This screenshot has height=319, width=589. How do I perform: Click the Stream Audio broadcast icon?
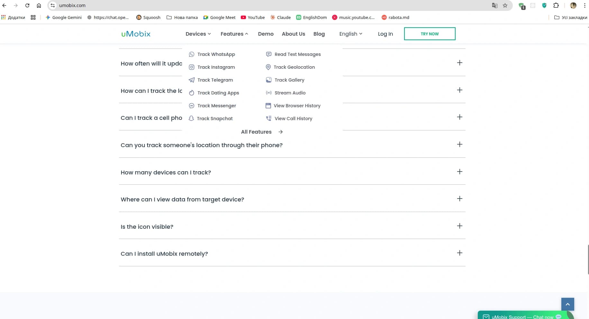pos(269,93)
